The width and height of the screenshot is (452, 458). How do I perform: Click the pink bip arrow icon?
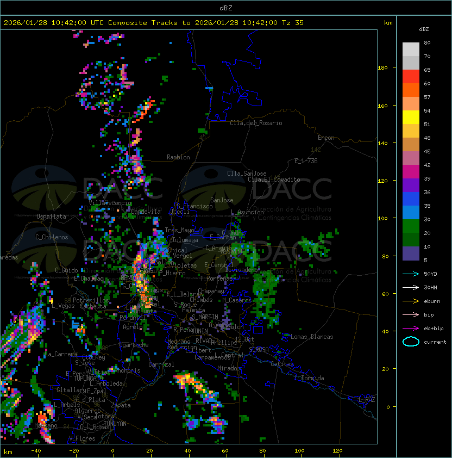click(x=411, y=314)
